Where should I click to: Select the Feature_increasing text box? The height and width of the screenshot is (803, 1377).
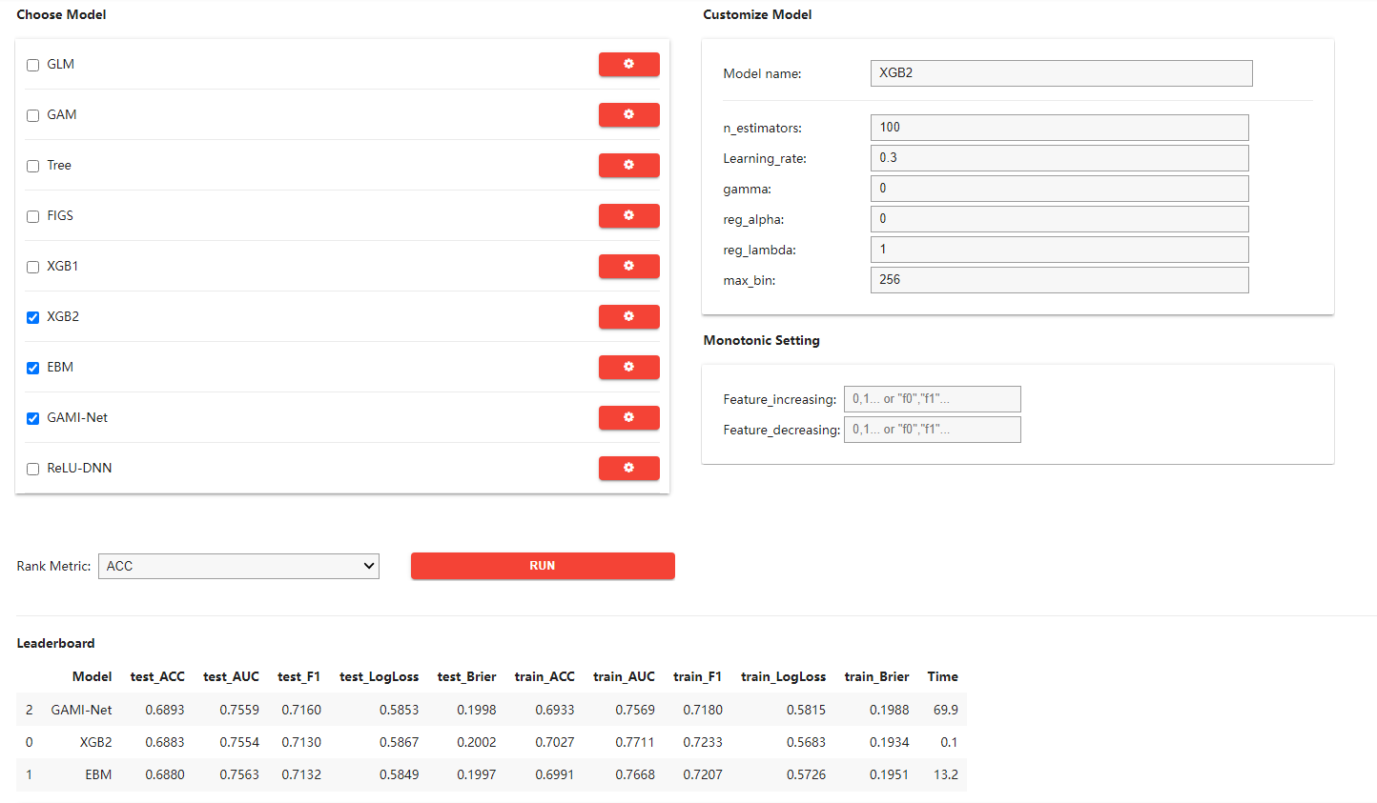pos(932,399)
